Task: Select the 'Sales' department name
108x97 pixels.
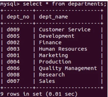Action: pos(47,81)
